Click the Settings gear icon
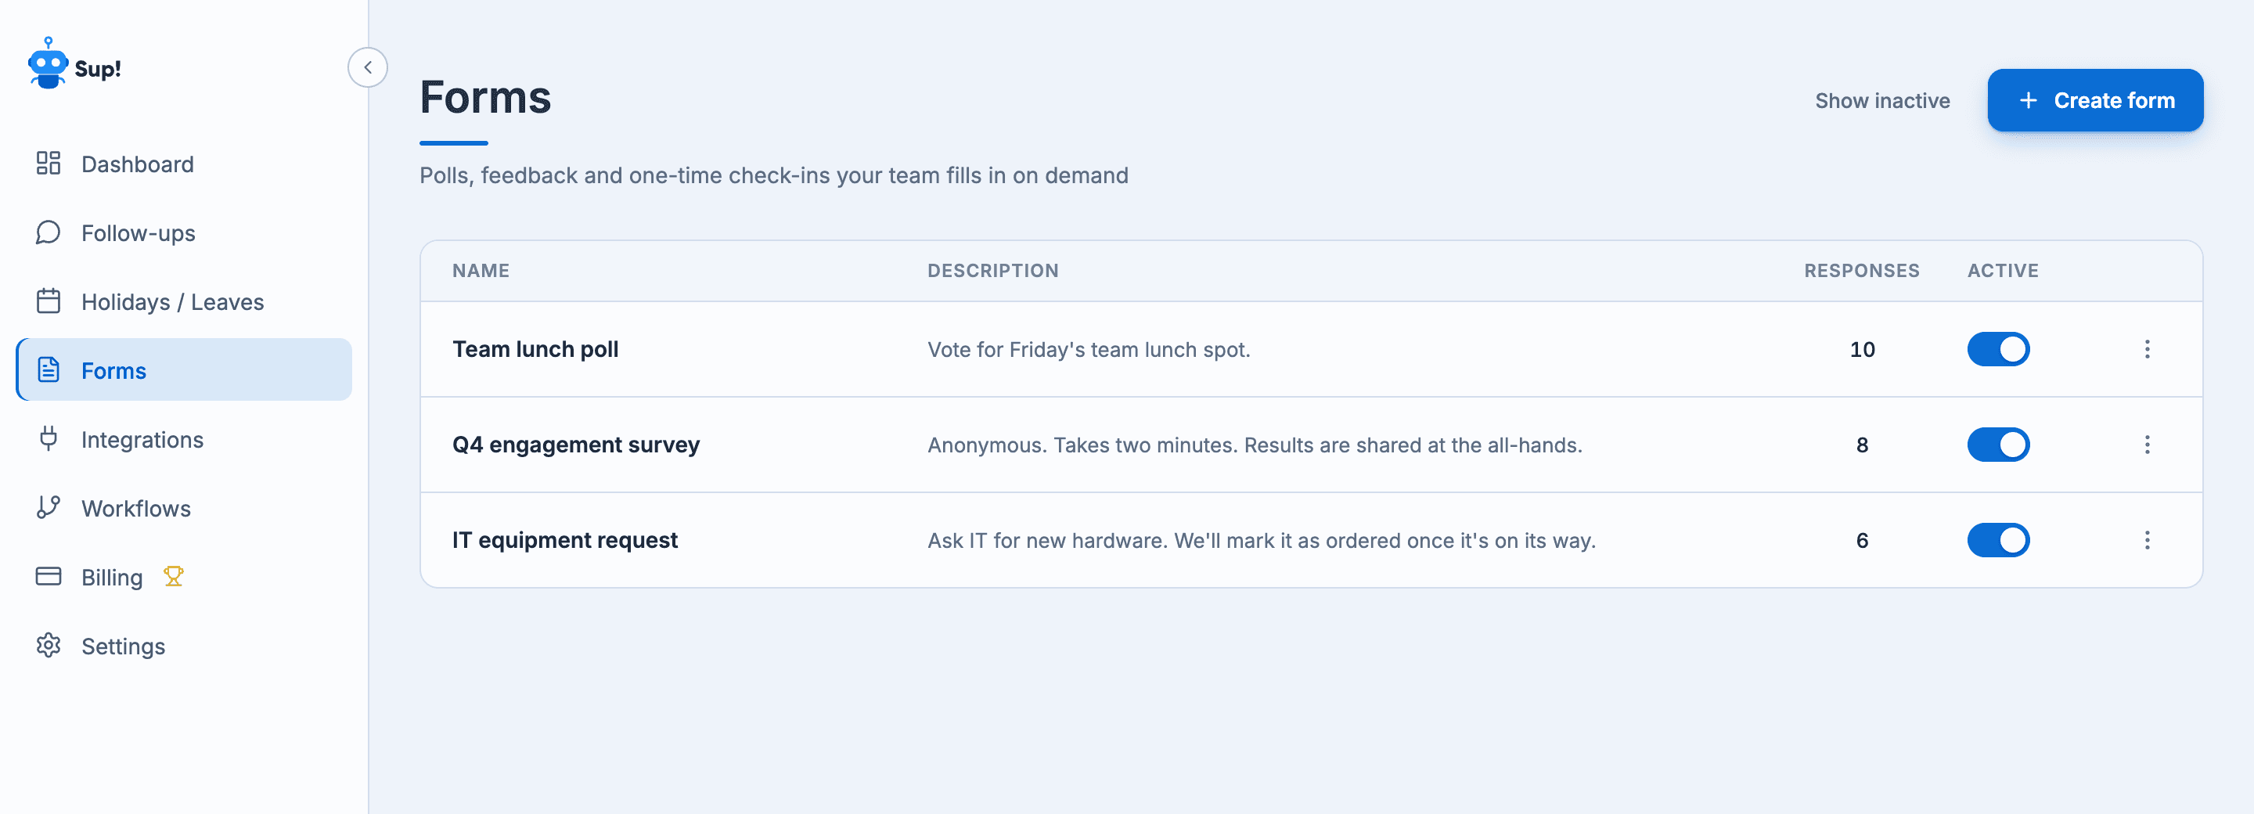Screen dimensions: 2254x814 tap(48, 646)
